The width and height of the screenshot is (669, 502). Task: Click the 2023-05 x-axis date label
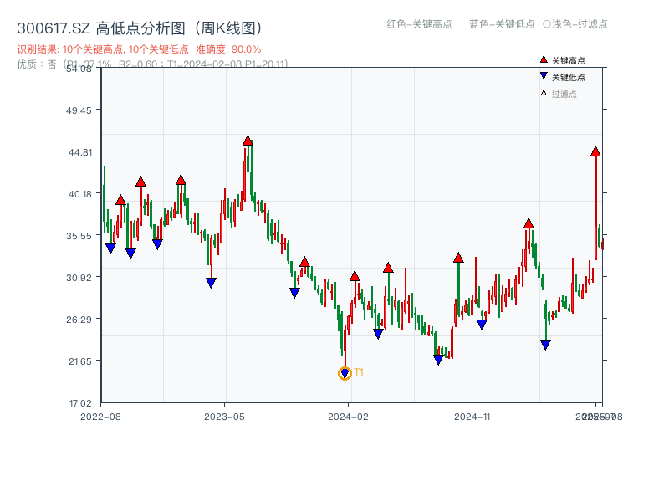(224, 417)
